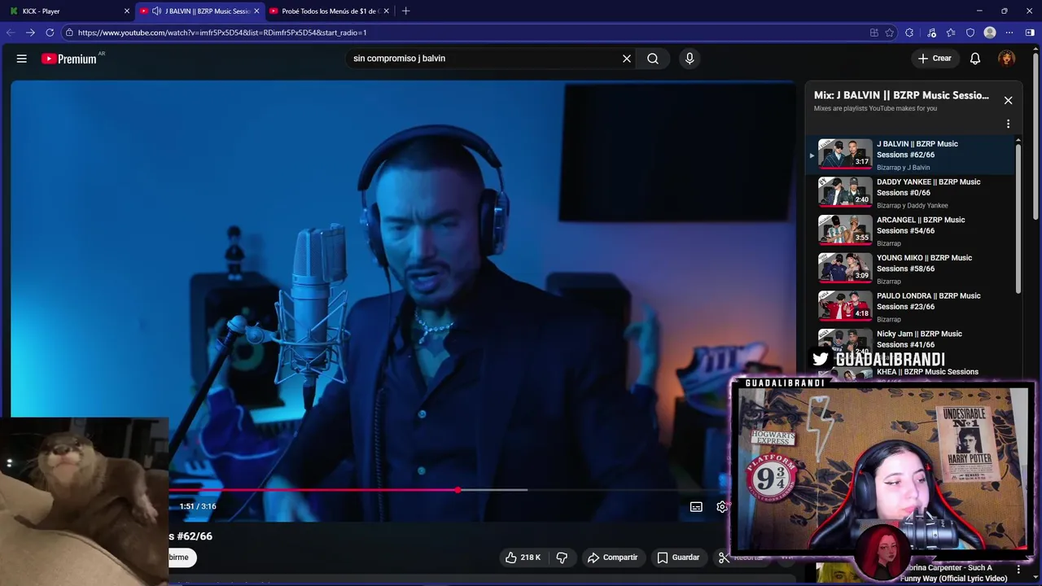The height and width of the screenshot is (586, 1042).
Task: Open the YouTube account avatar menu
Action: pyautogui.click(x=1007, y=59)
